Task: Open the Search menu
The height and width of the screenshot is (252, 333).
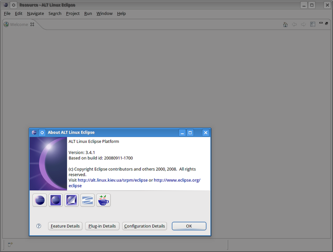Action: pos(55,13)
